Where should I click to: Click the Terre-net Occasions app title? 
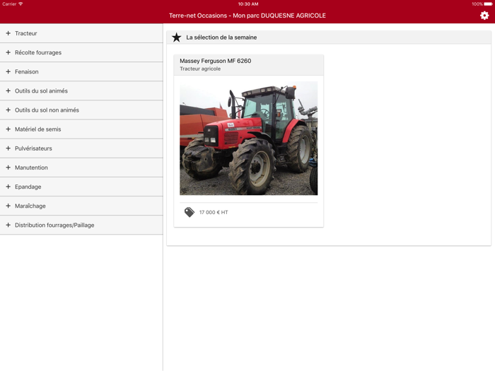(248, 16)
